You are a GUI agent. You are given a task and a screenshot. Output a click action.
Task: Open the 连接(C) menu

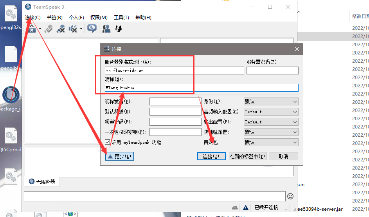pyautogui.click(x=33, y=18)
